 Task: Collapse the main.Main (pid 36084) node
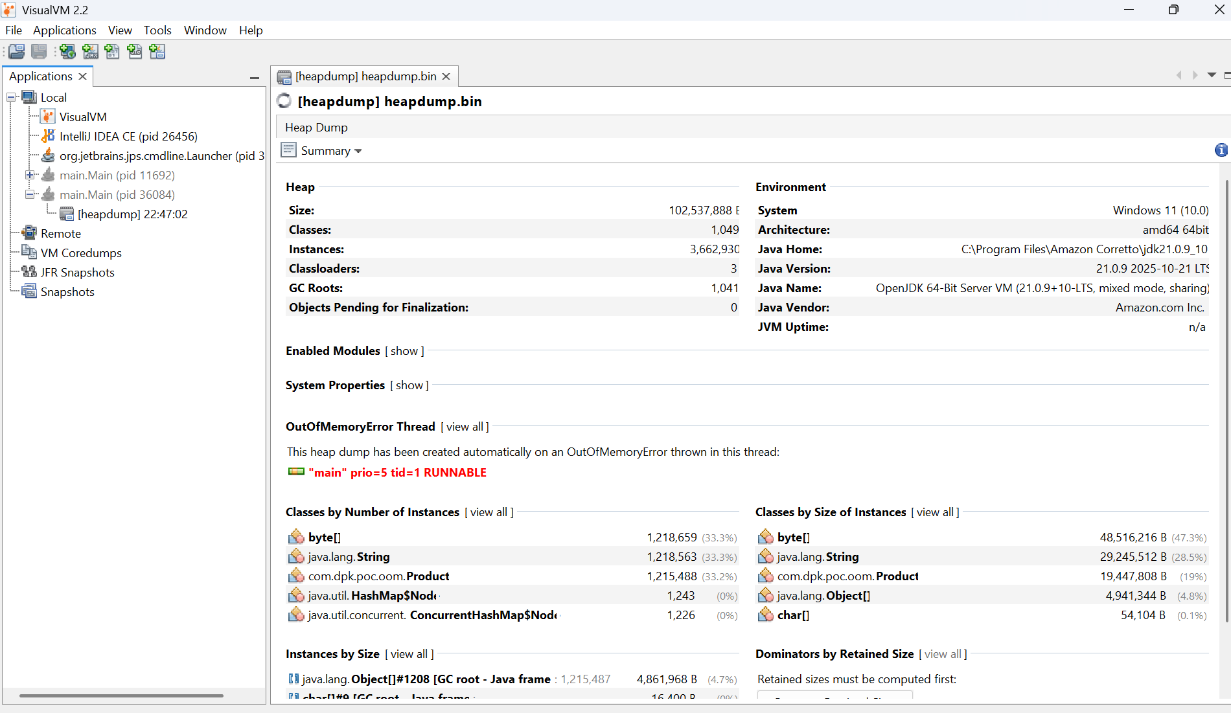tap(30, 195)
